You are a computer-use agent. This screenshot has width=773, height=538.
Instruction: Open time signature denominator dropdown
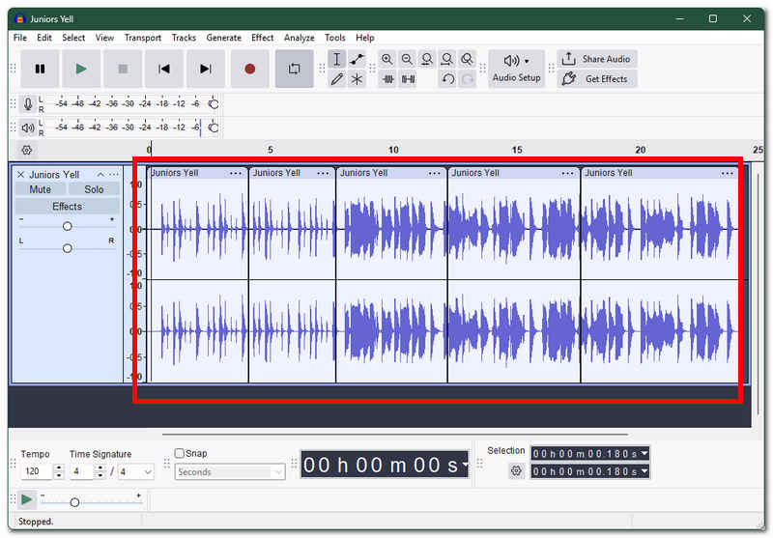tap(135, 472)
